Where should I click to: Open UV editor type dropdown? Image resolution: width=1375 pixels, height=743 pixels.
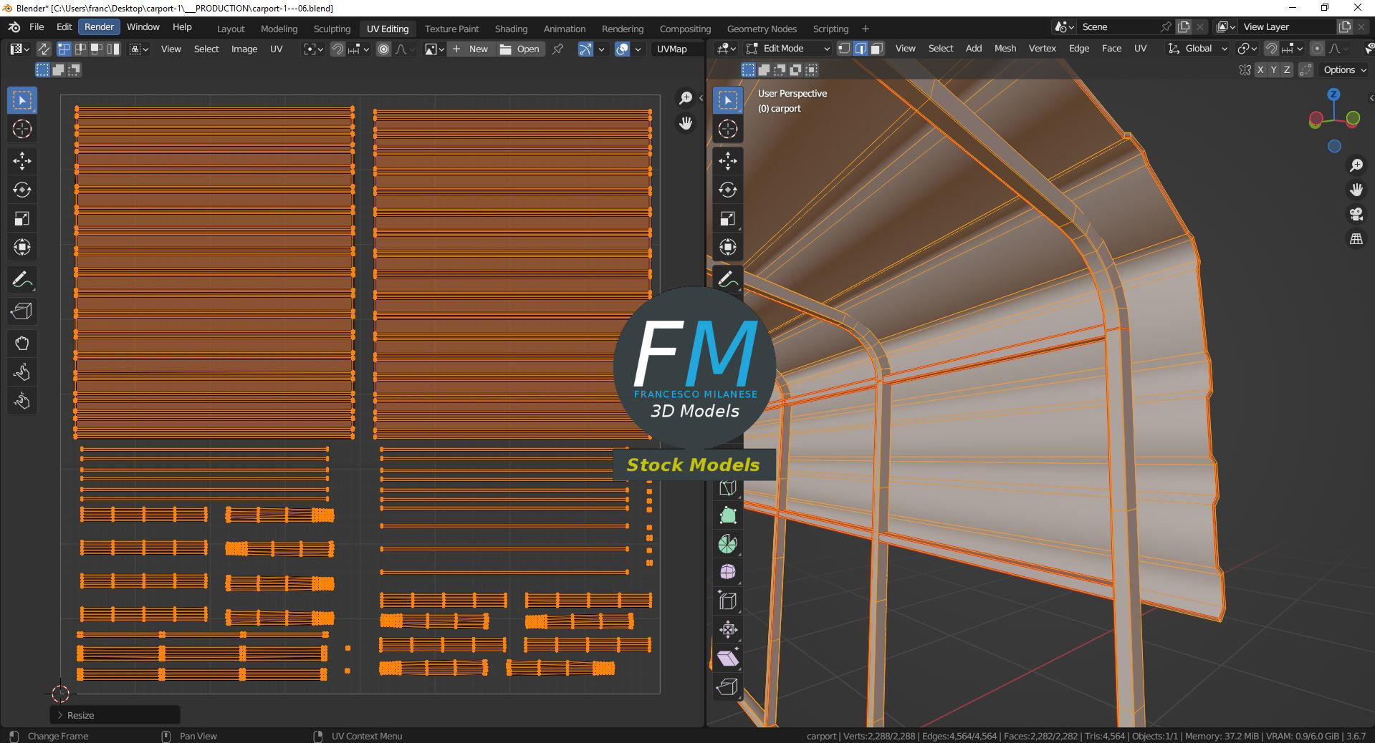tap(19, 49)
